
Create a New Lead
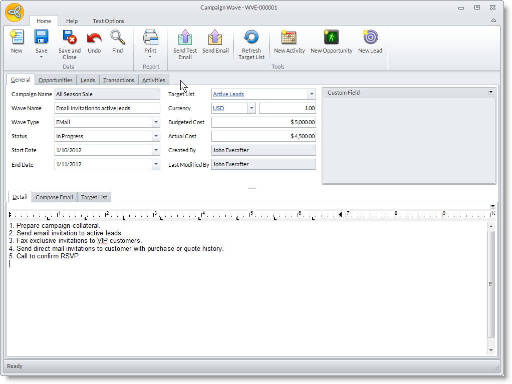coord(370,38)
